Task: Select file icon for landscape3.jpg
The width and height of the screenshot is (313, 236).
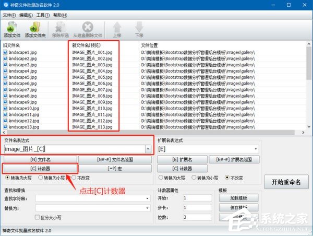Action: click(x=5, y=65)
